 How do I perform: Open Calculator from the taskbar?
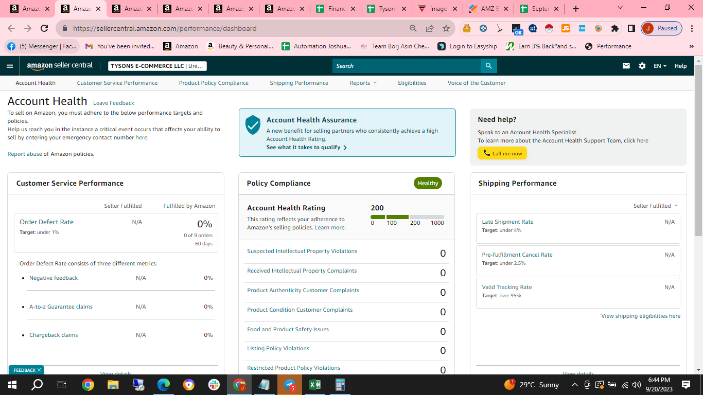[340, 385]
